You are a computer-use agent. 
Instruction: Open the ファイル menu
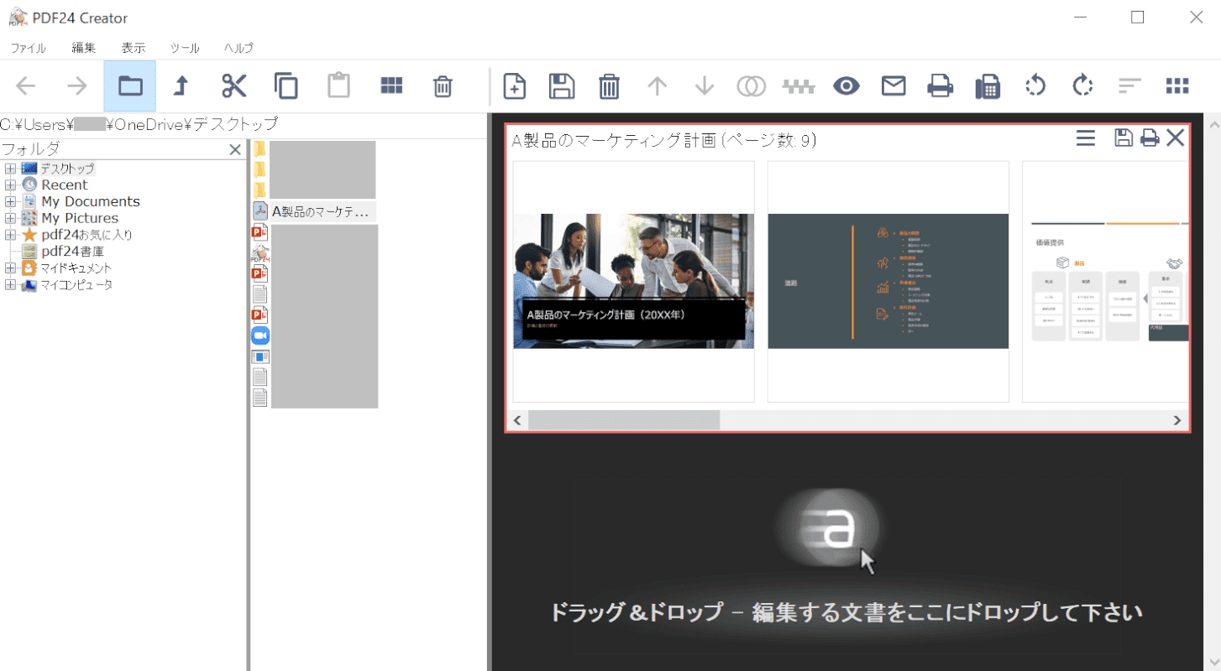(28, 48)
